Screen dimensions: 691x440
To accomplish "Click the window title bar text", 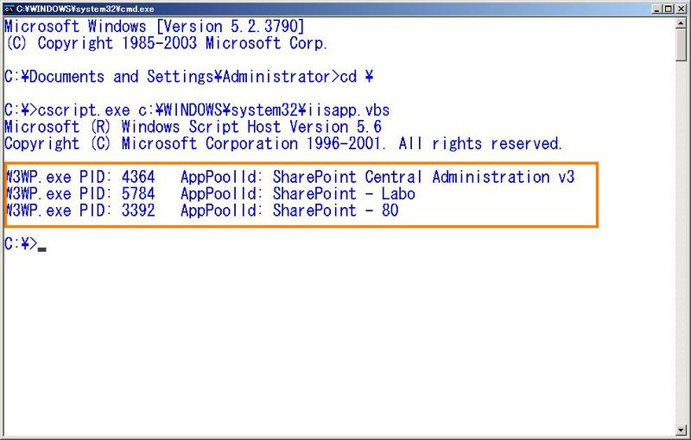I will click(85, 9).
